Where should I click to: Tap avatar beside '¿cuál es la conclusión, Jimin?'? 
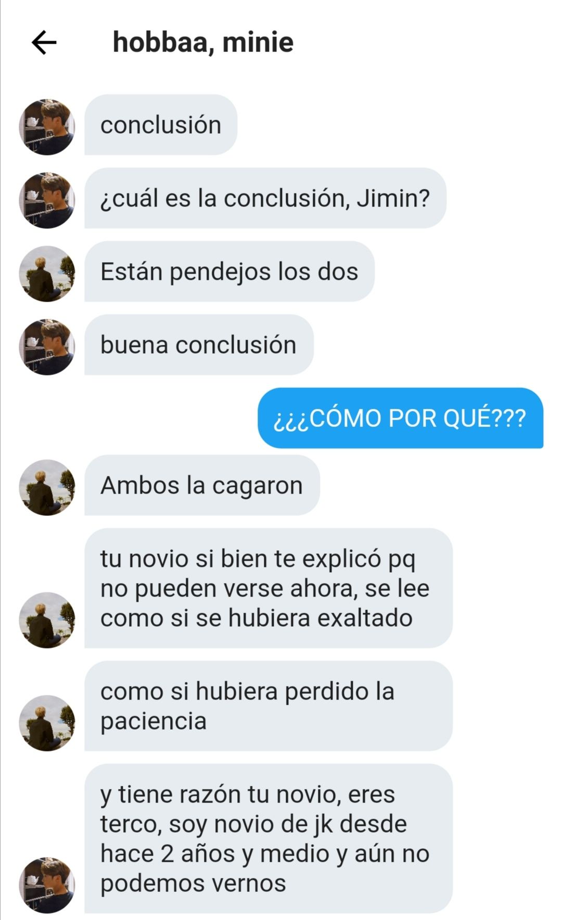tap(47, 200)
